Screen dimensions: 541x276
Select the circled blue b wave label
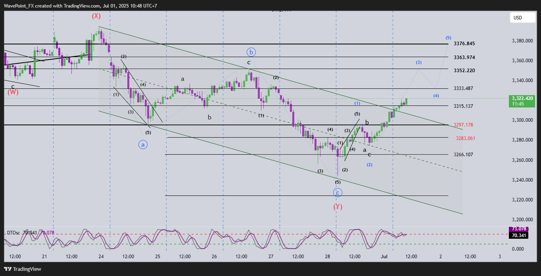251,52
